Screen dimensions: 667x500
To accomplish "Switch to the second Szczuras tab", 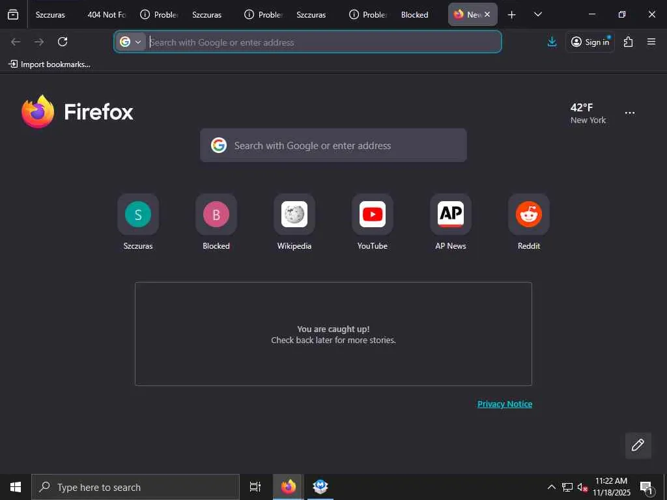I will [x=206, y=14].
